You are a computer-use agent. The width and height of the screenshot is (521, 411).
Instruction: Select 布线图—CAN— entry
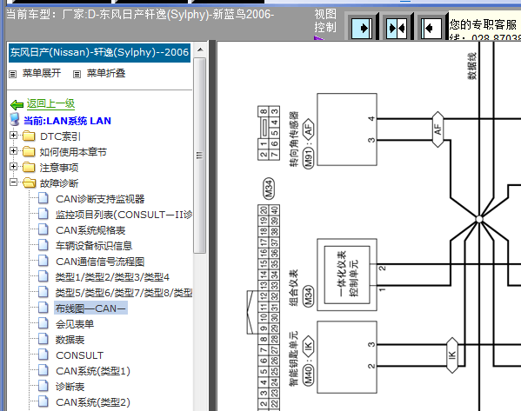click(90, 308)
